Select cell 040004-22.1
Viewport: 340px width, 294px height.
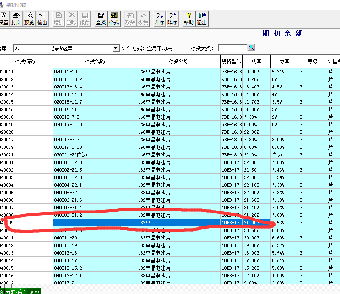point(95,185)
